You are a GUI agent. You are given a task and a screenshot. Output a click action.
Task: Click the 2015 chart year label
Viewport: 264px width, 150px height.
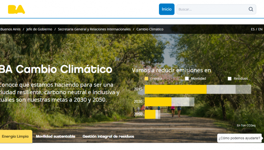point(138,89)
